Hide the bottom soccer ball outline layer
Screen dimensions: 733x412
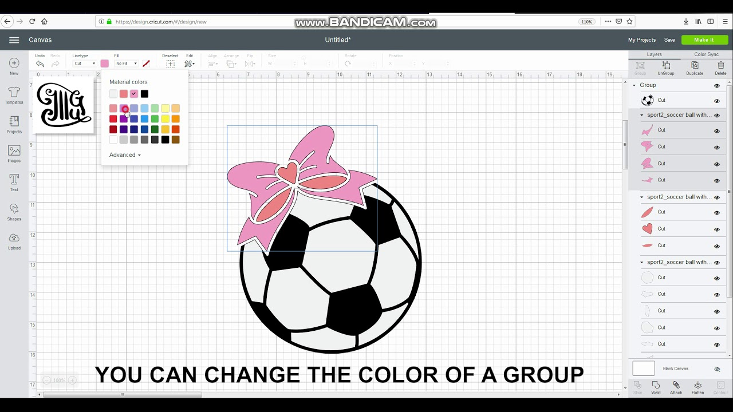click(x=716, y=343)
